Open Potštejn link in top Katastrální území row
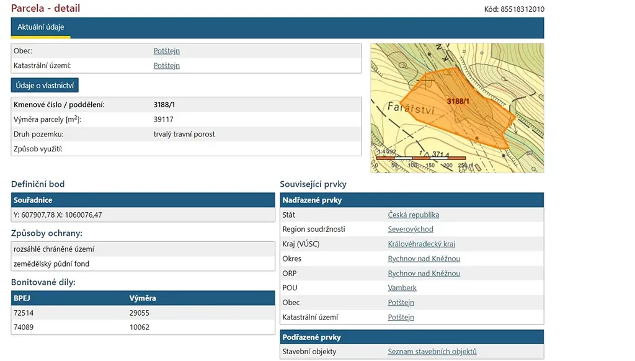 (x=166, y=66)
